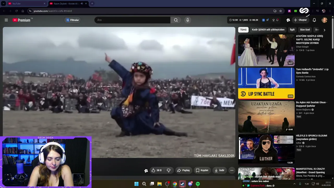This screenshot has width=334, height=188.
Task: Click channel name Cihan Güngör
Action: 302,47
